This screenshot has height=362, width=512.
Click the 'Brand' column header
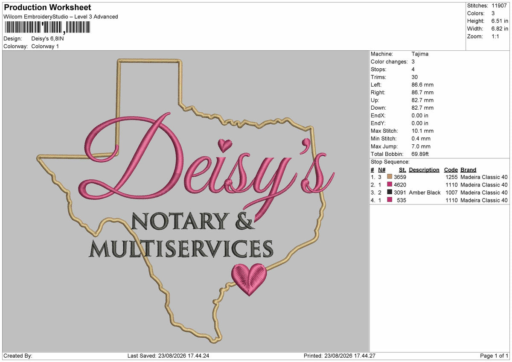468,169
